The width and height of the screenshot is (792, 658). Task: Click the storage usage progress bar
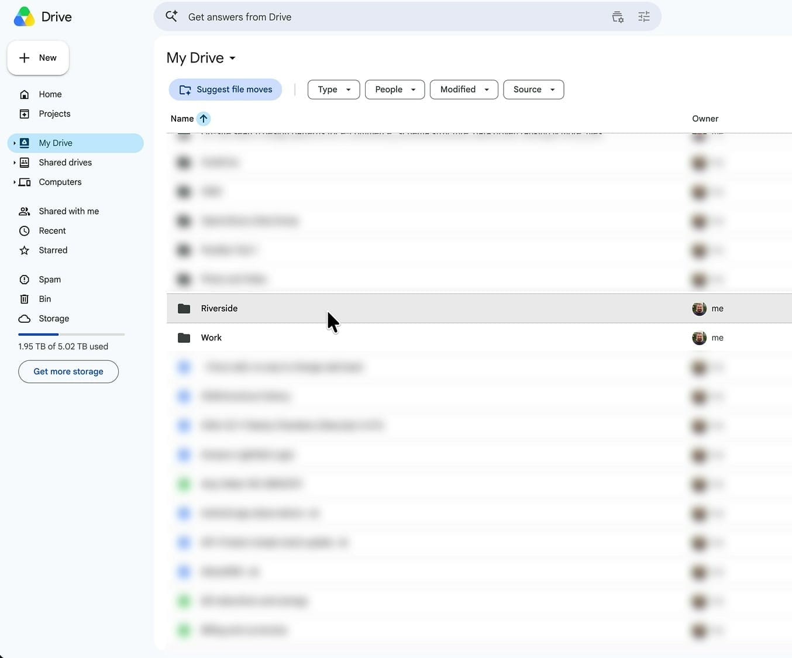point(71,334)
